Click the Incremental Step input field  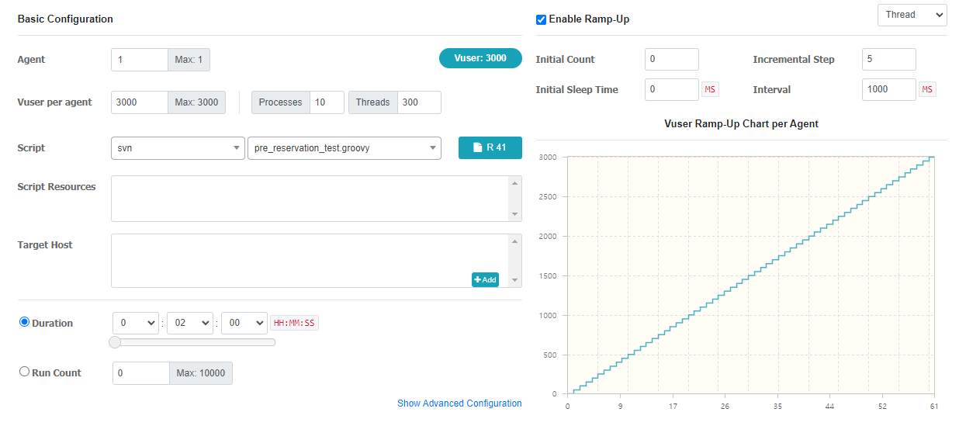coord(889,60)
